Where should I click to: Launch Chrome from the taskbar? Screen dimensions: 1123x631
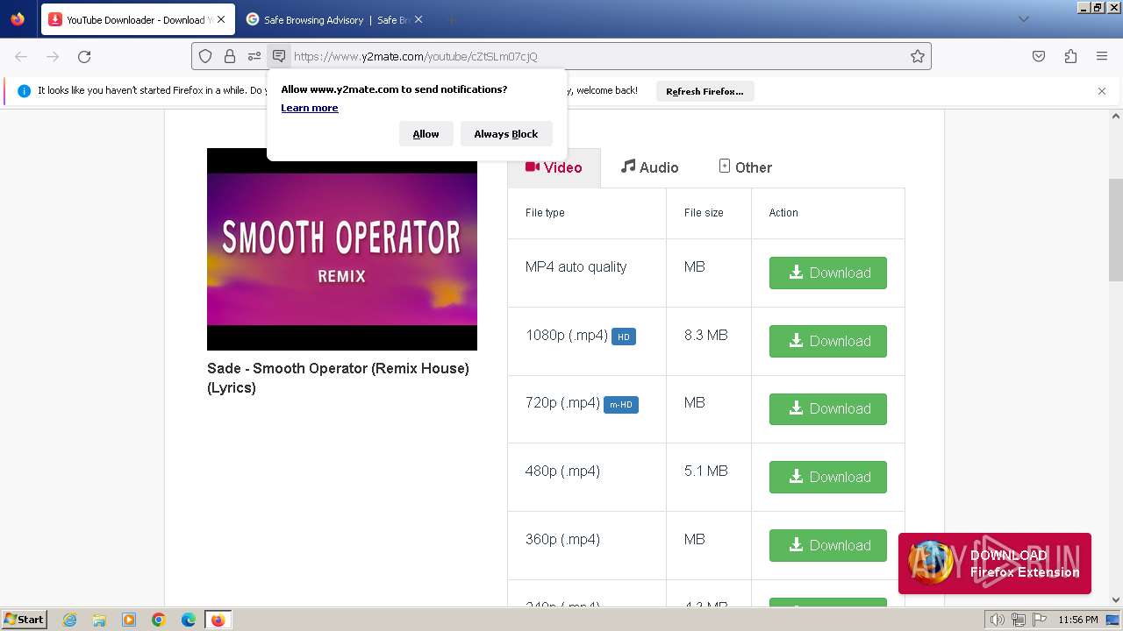[159, 620]
